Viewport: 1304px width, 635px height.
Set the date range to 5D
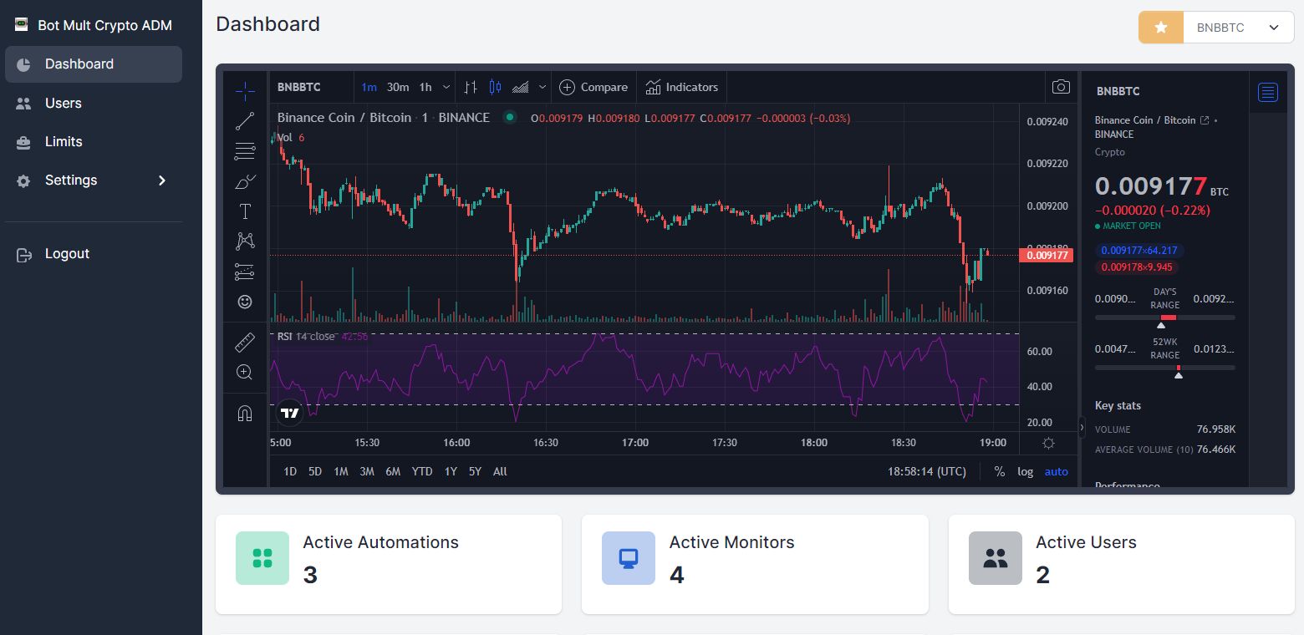tap(315, 471)
